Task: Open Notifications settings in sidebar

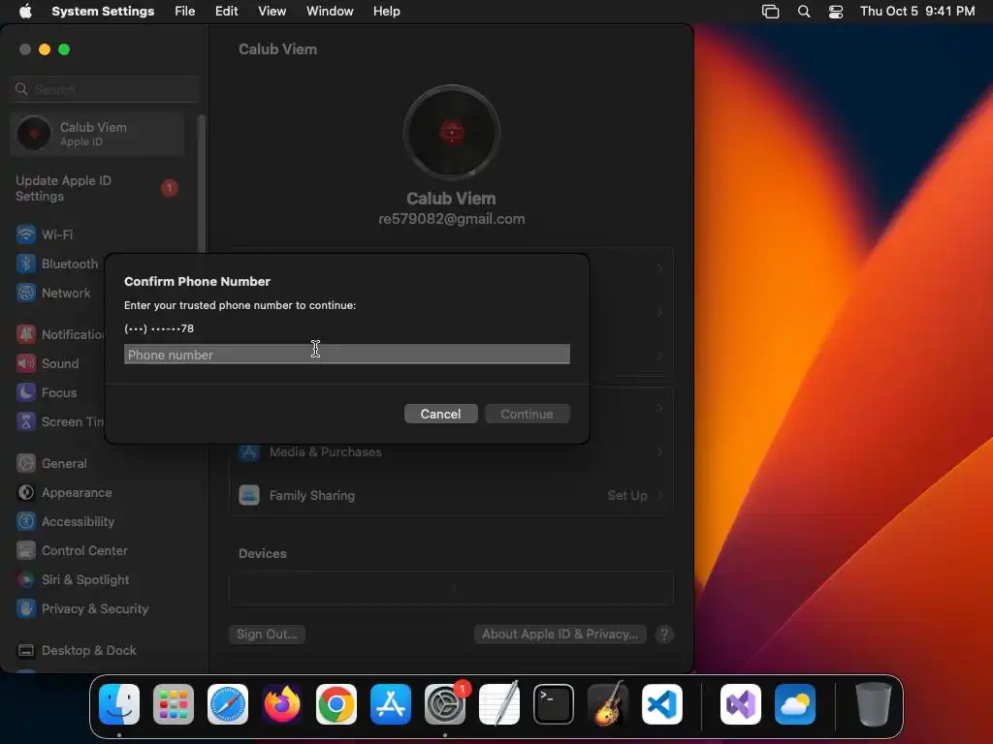Action: [58, 334]
